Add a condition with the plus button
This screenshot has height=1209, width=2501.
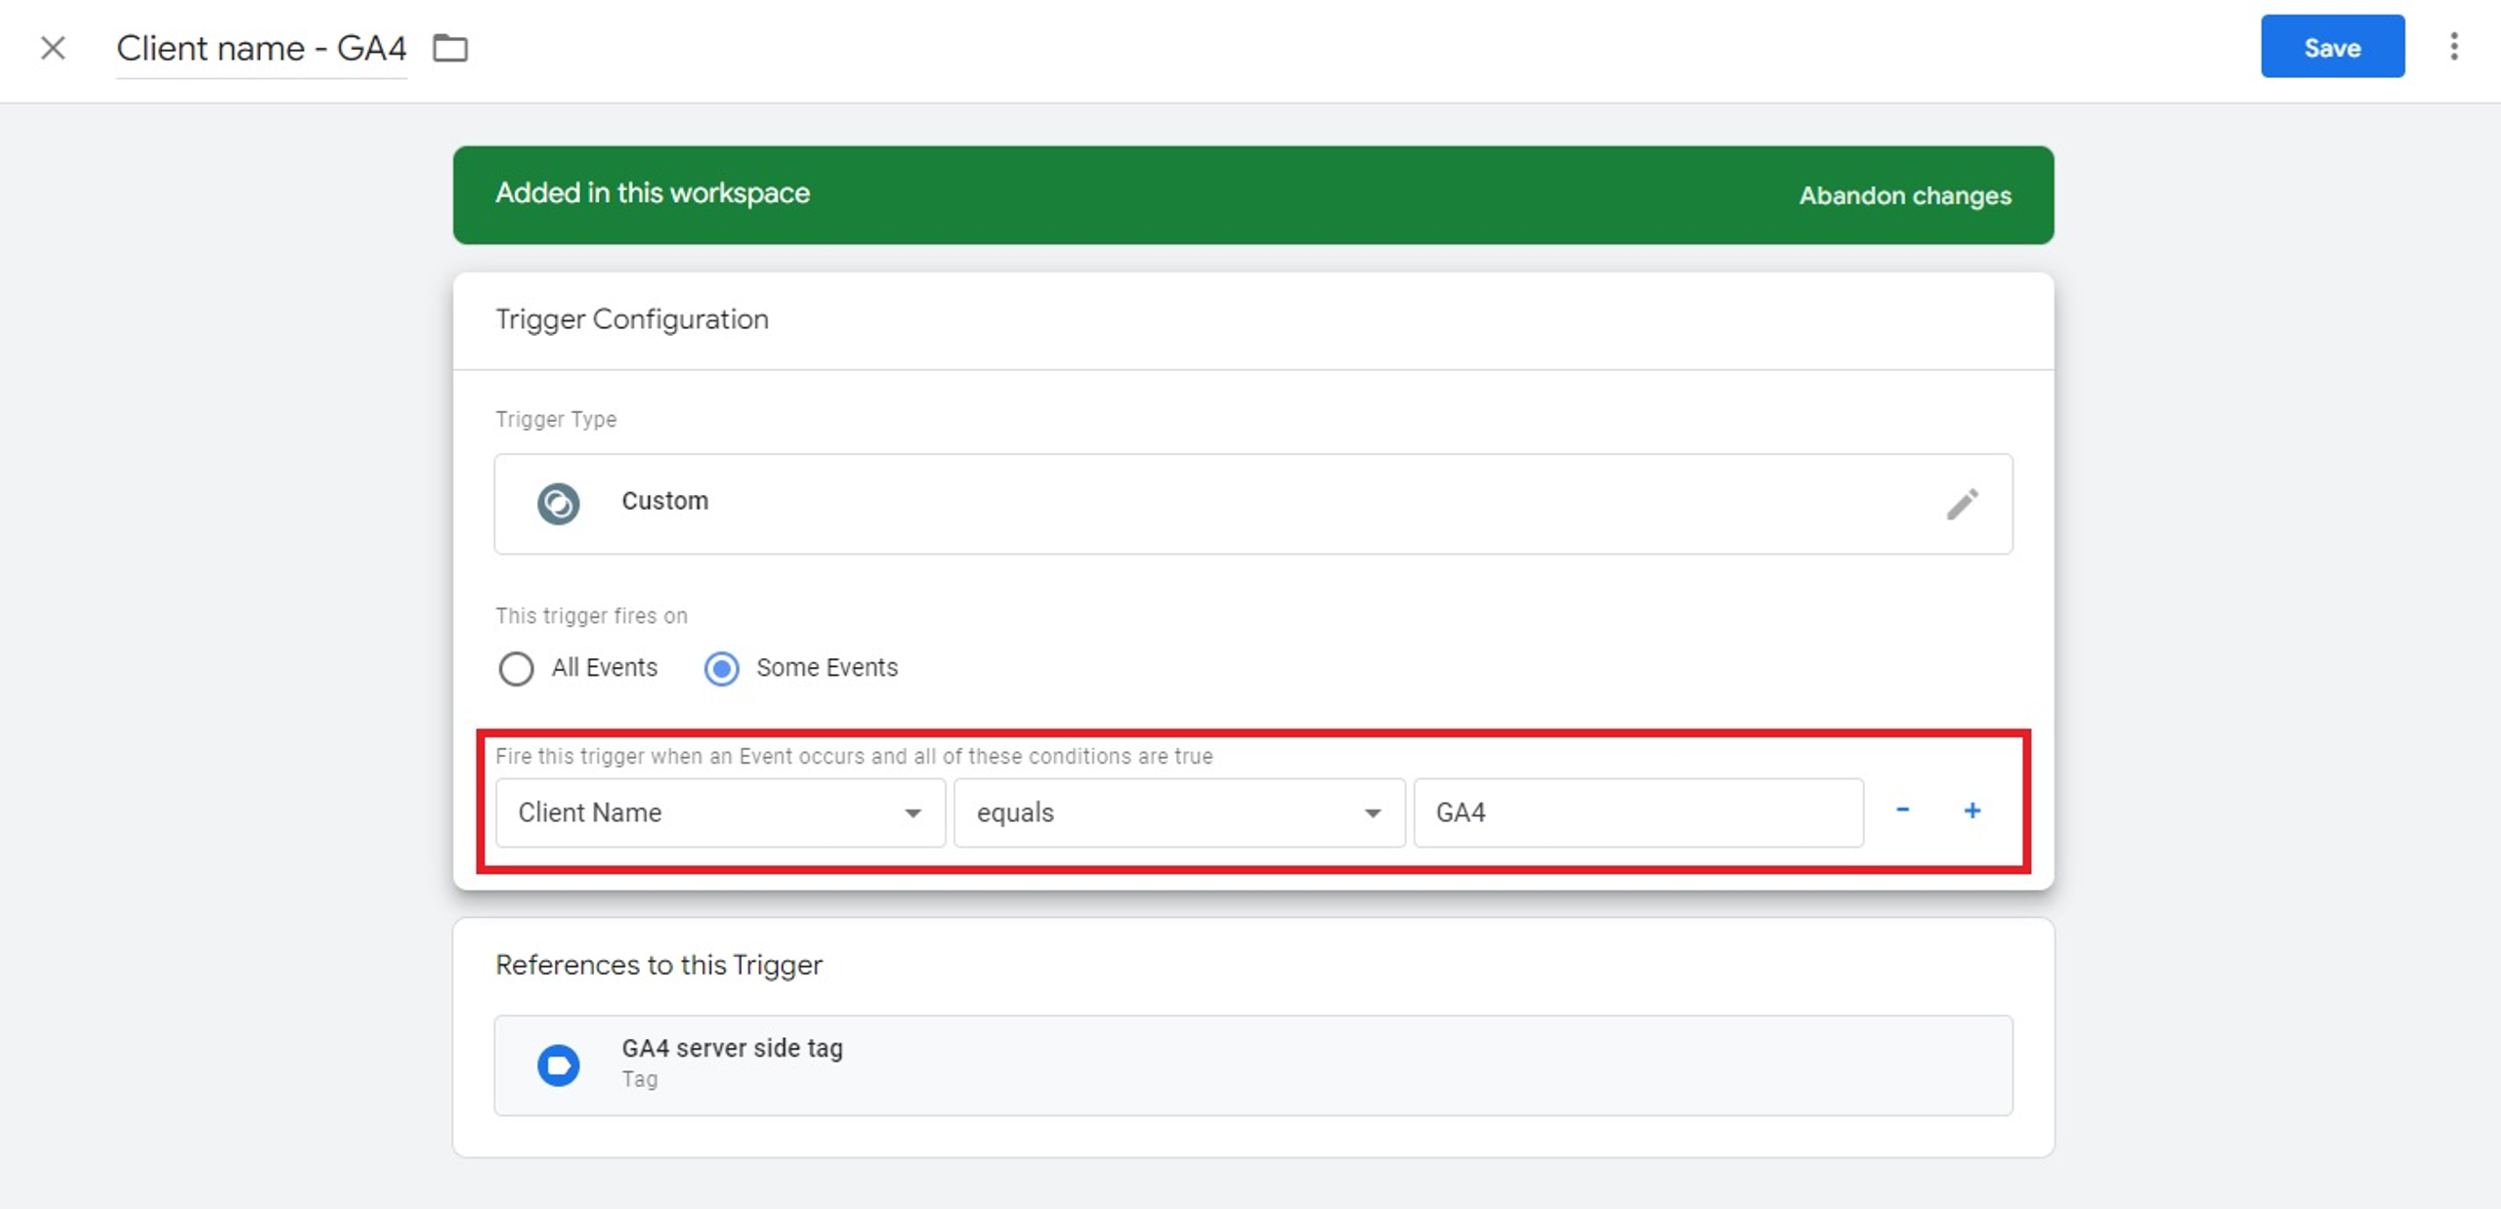(1972, 811)
